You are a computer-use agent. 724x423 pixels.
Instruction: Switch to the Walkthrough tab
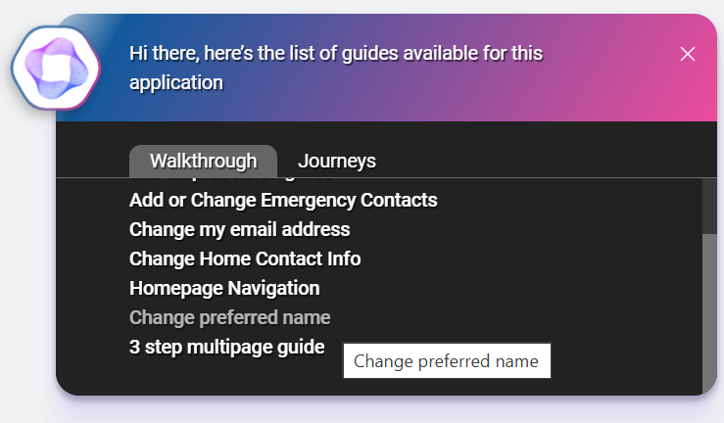[x=203, y=162]
